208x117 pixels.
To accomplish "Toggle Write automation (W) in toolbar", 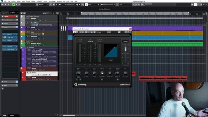I will [17, 5].
